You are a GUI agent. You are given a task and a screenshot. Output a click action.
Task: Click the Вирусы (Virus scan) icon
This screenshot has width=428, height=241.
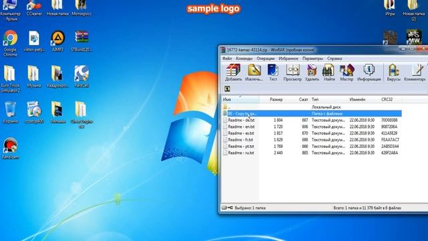click(x=394, y=72)
